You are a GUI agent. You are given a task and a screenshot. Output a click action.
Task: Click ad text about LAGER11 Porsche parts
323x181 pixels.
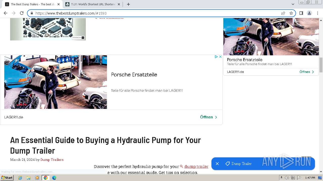147,90
